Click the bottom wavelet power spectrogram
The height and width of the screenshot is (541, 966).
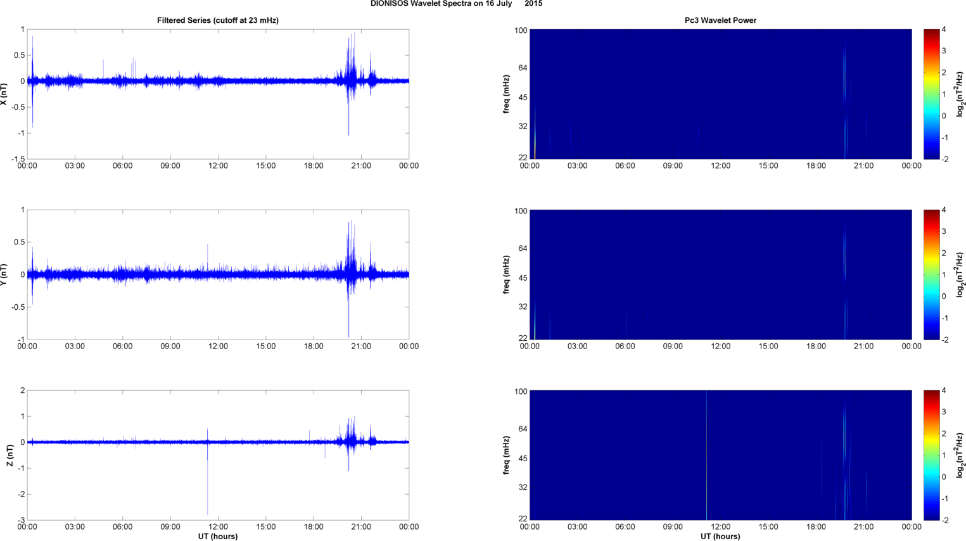[x=720, y=455]
